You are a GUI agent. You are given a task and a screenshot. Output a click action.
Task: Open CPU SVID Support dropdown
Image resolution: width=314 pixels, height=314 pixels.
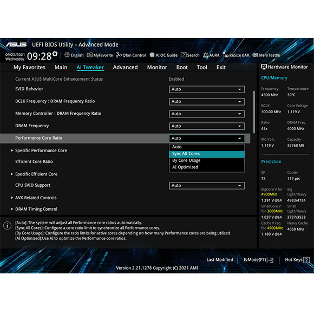[207, 186]
